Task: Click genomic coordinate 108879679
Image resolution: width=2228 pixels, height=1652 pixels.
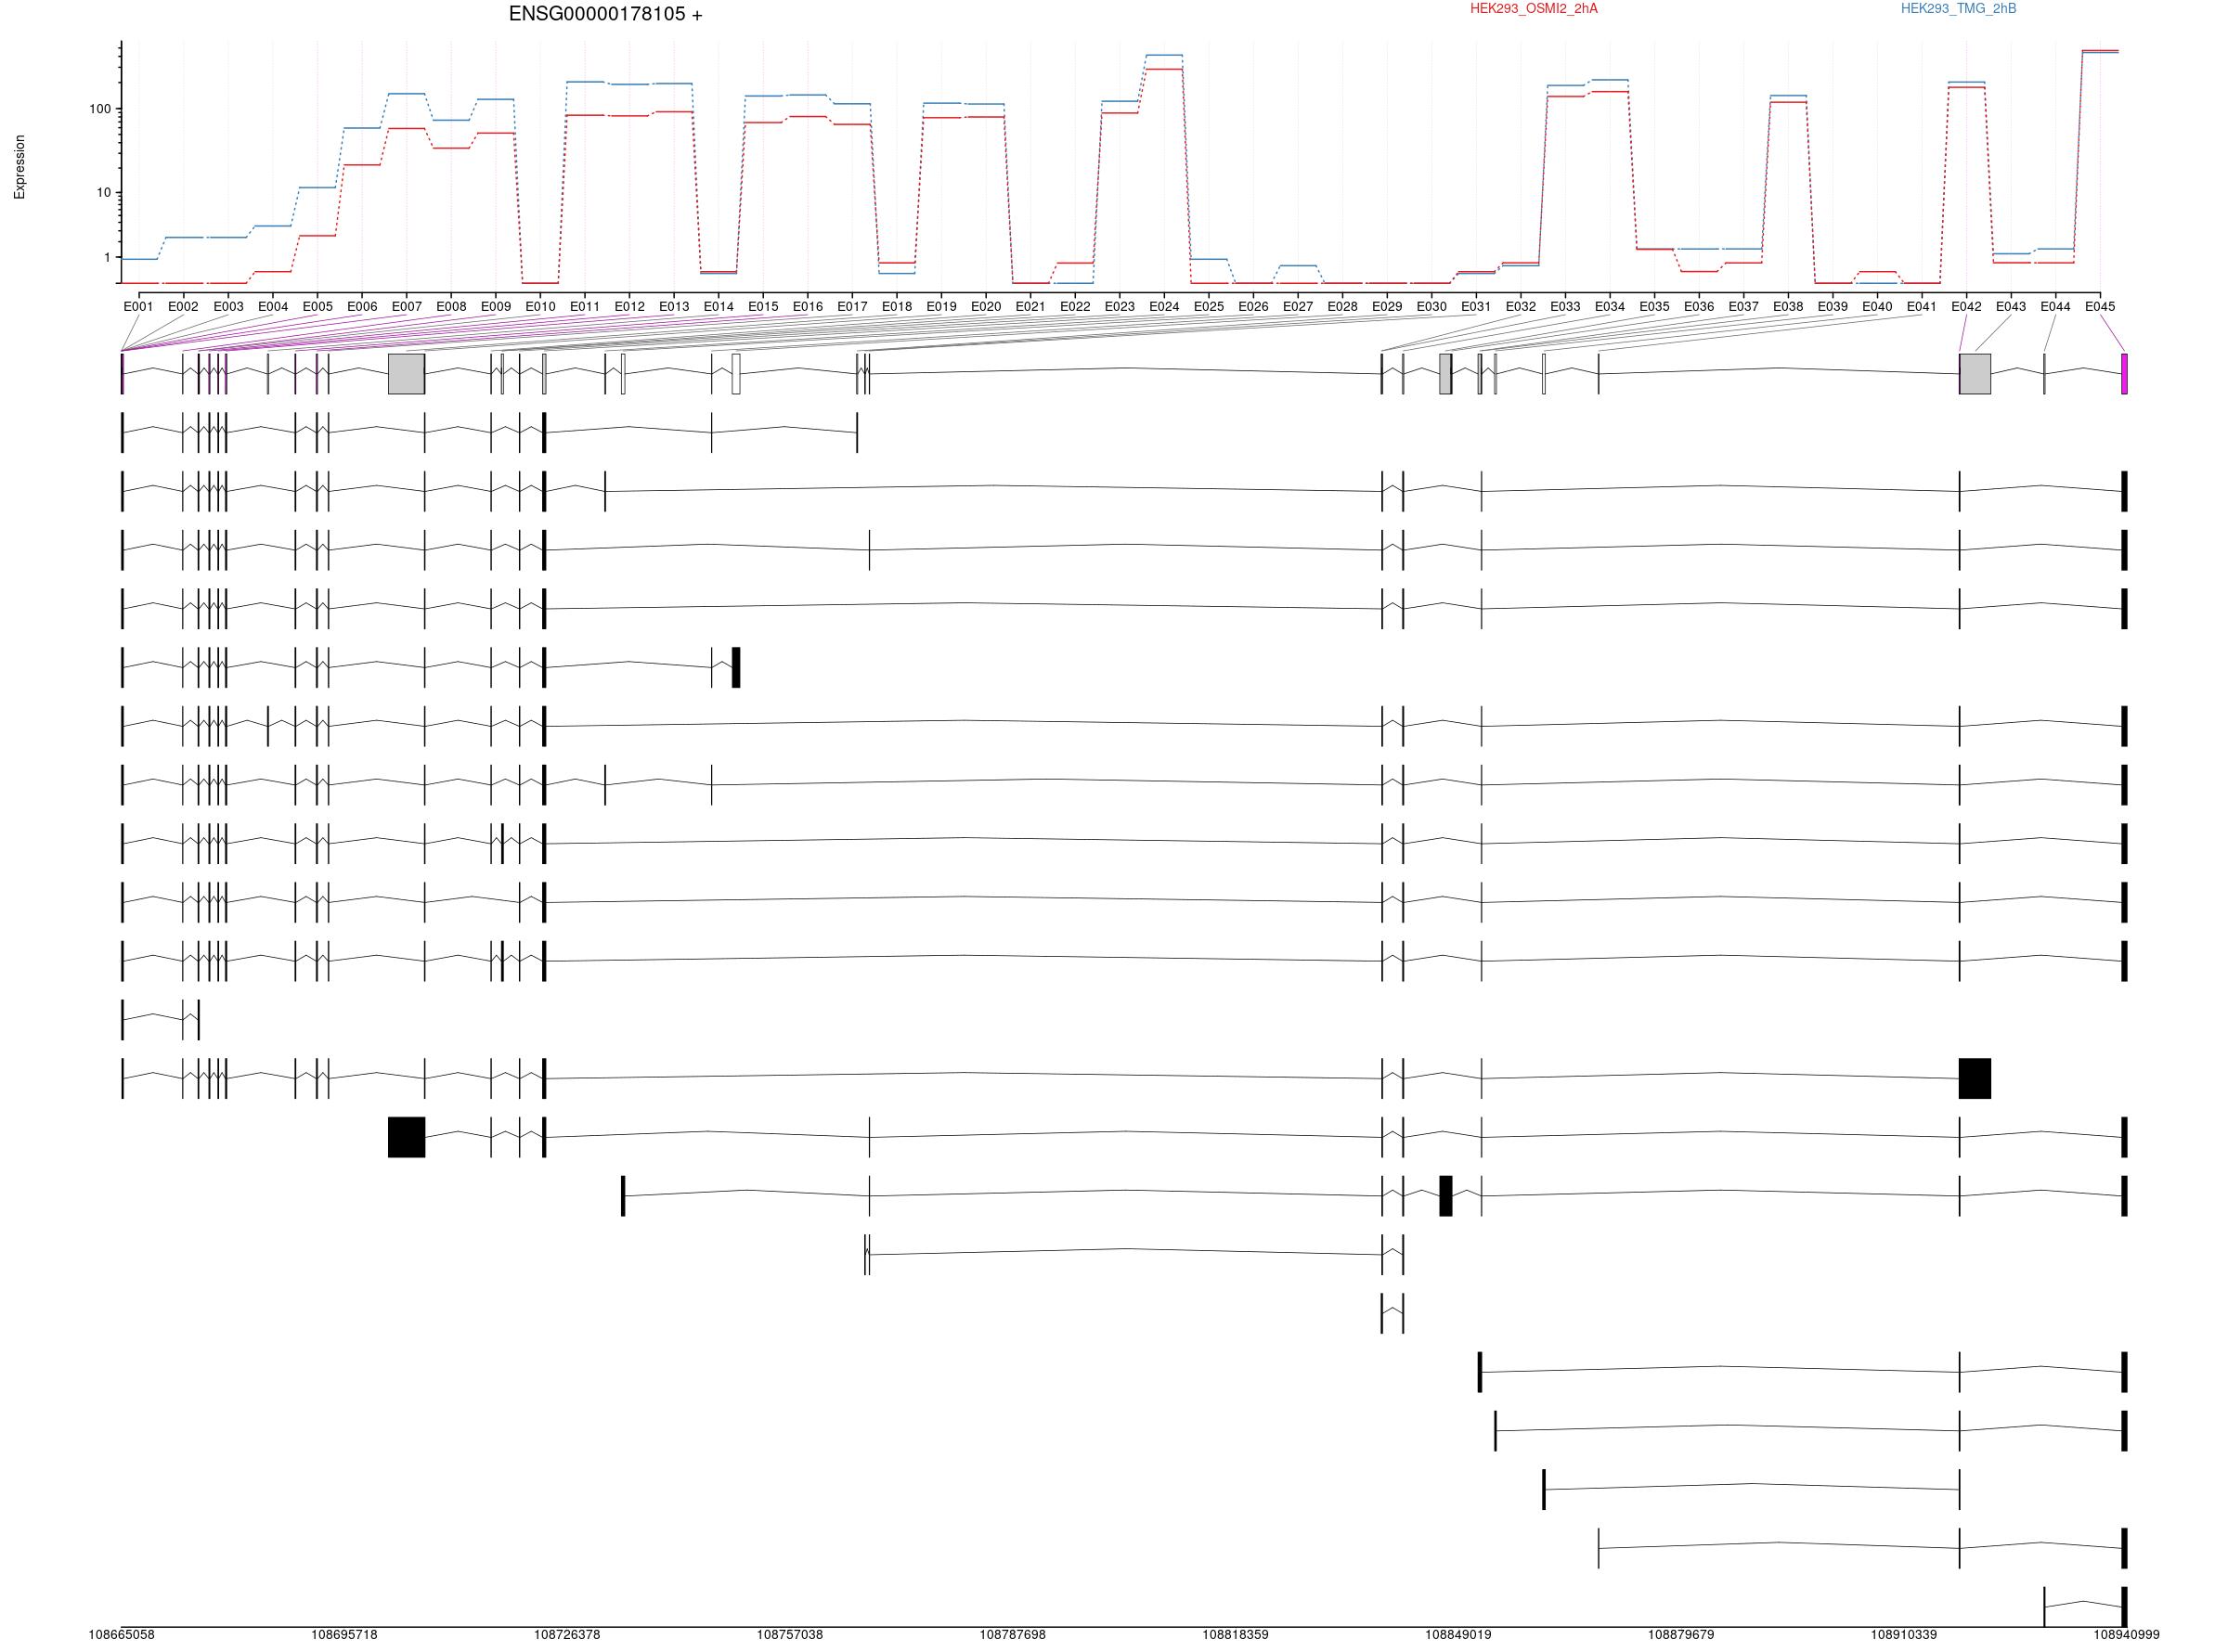Action: [1681, 1635]
